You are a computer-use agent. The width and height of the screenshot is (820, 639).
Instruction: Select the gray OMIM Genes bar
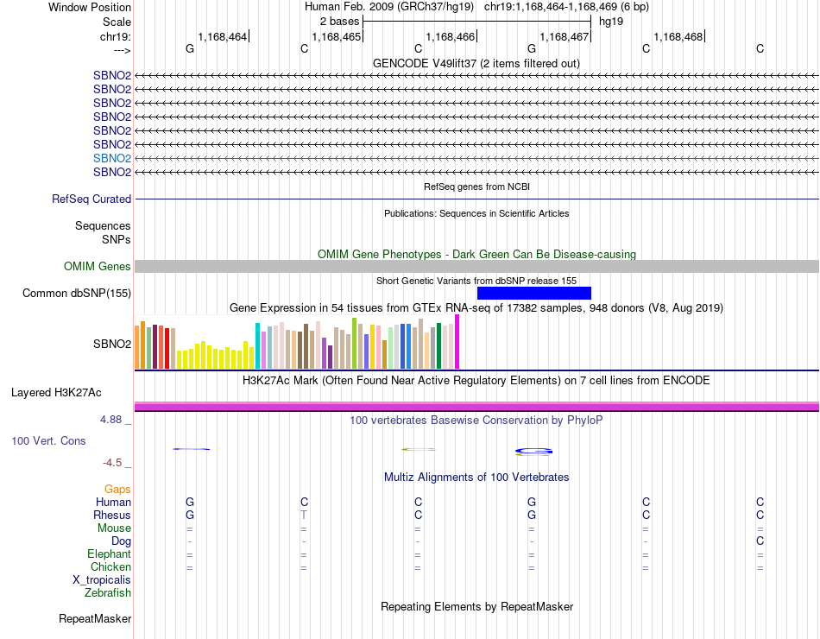coord(476,266)
